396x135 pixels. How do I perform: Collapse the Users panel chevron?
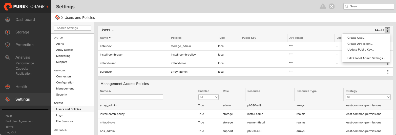click(x=113, y=30)
